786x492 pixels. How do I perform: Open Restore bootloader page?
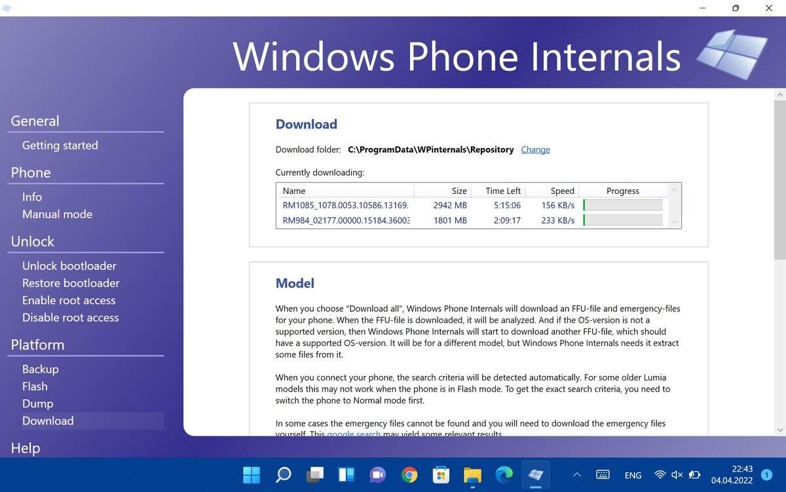(x=71, y=283)
